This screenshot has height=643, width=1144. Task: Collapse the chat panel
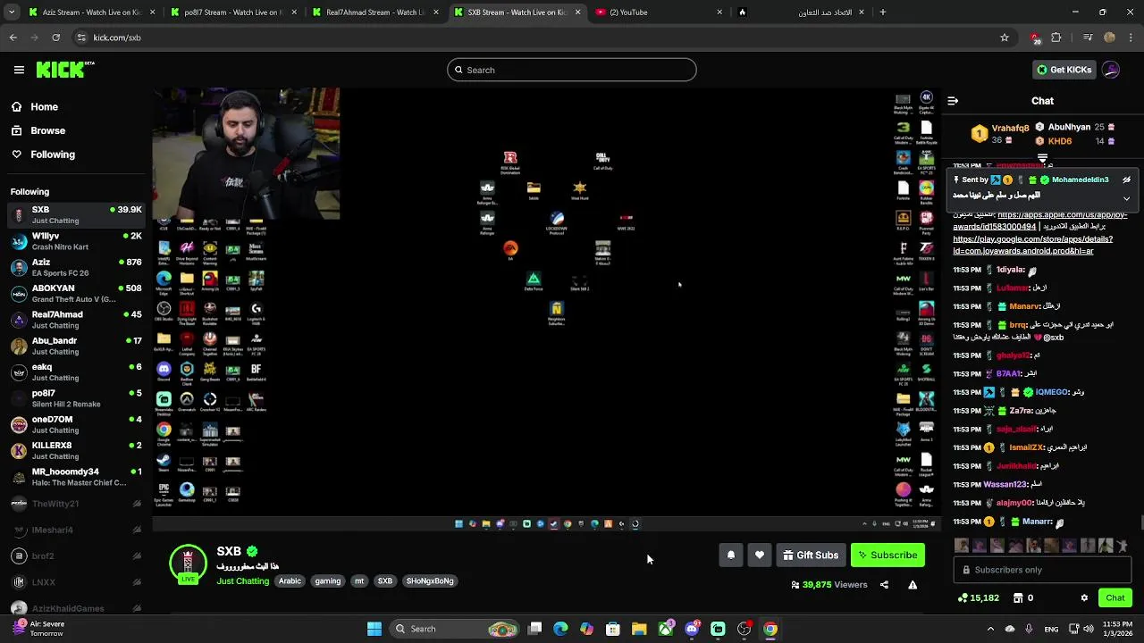pyautogui.click(x=953, y=101)
